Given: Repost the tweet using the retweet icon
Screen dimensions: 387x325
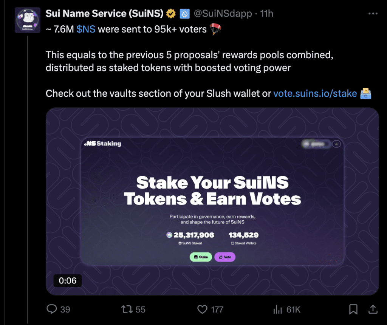Looking at the screenshot, I should (x=127, y=310).
